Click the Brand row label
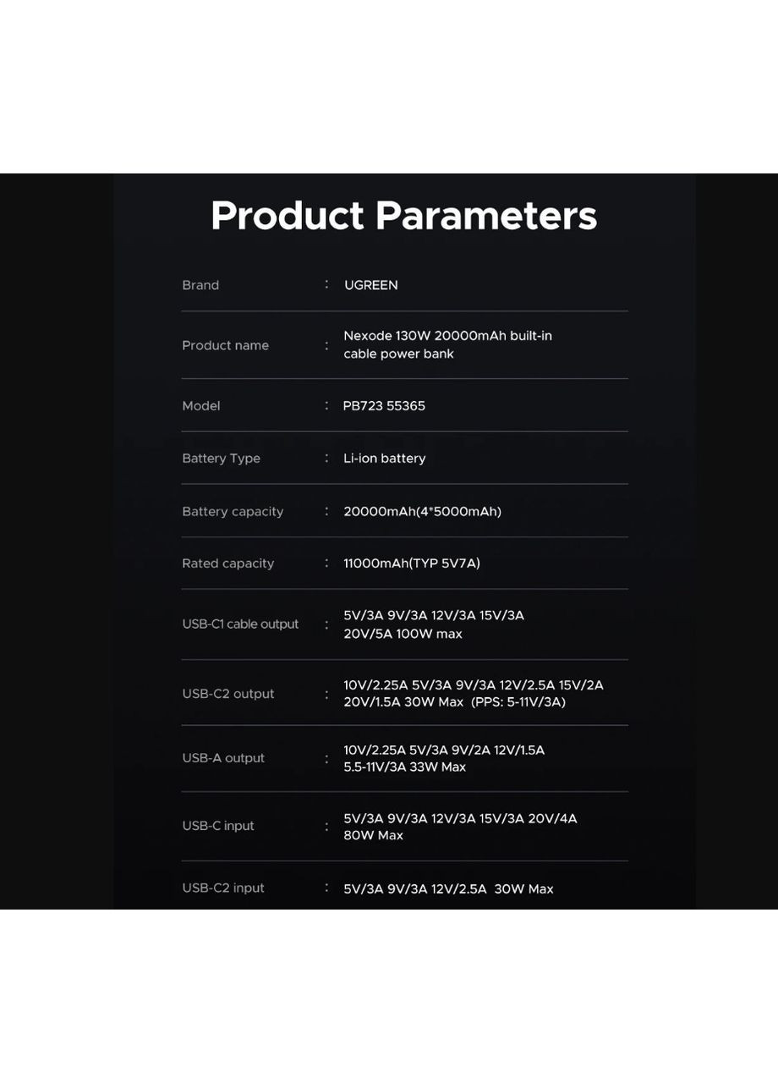 [x=200, y=285]
